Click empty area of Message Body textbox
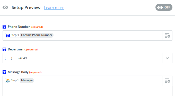This screenshot has width=175, height=98. (x=83, y=90)
